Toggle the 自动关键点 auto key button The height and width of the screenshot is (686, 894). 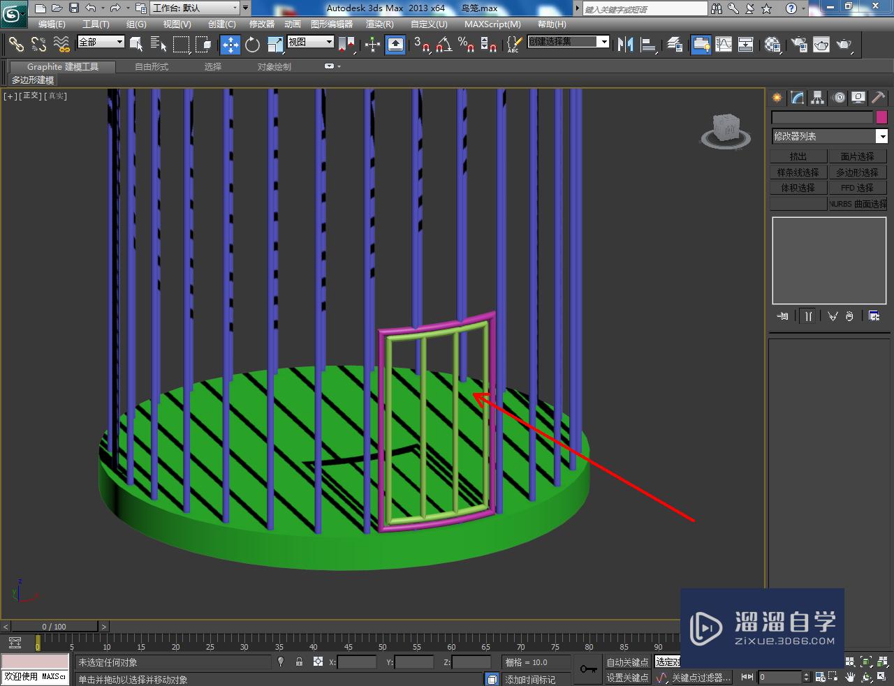tap(627, 662)
